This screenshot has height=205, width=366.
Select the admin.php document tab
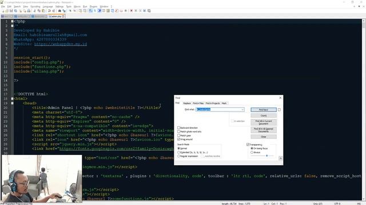coord(57,17)
